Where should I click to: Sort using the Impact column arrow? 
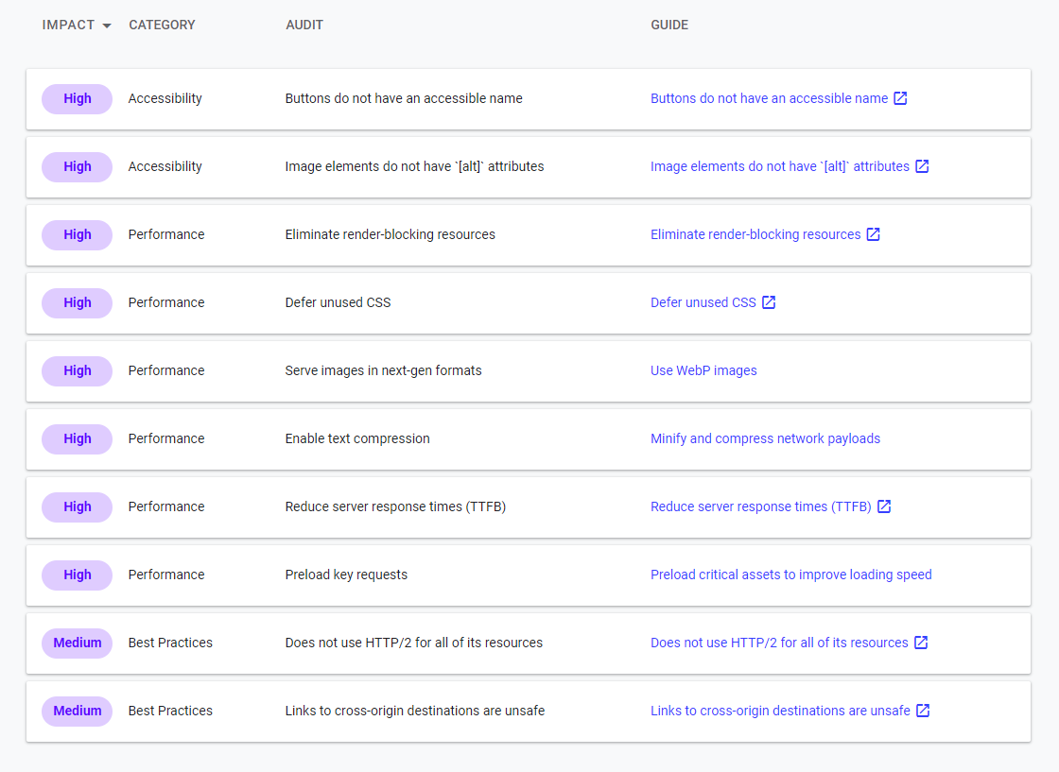pos(107,26)
